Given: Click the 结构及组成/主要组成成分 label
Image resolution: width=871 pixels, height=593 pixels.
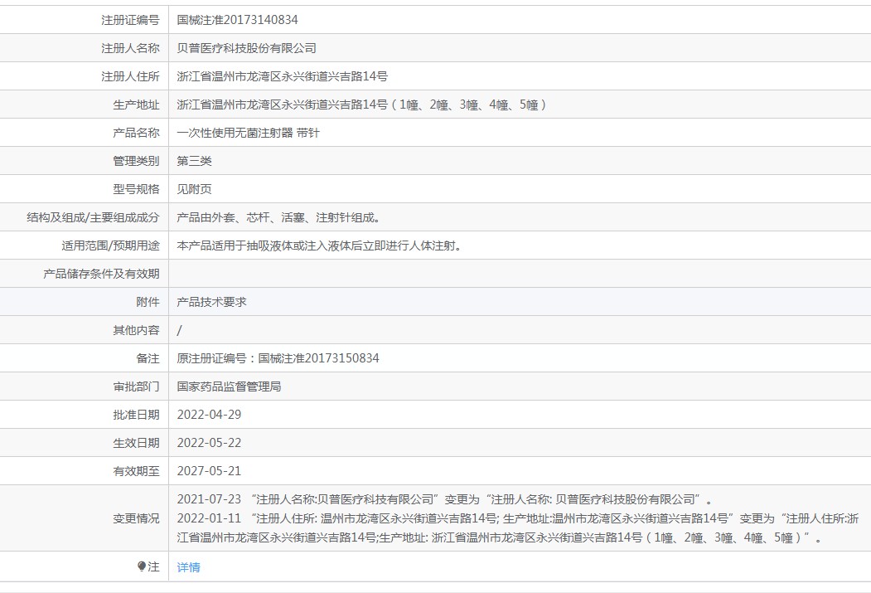Looking at the screenshot, I should click(x=93, y=217).
